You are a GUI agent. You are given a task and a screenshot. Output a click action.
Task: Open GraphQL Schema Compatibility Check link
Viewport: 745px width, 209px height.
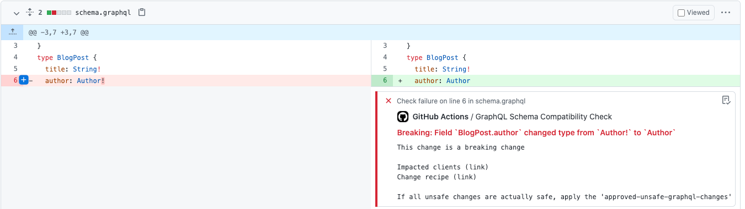(544, 117)
